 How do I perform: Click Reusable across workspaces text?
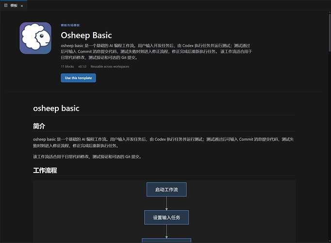point(110,67)
